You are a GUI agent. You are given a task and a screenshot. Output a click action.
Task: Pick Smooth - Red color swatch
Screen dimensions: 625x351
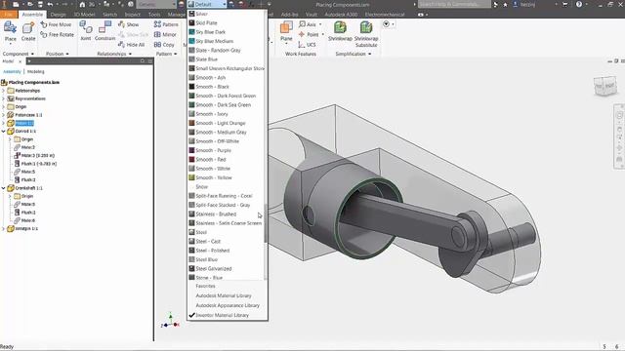coord(191,159)
